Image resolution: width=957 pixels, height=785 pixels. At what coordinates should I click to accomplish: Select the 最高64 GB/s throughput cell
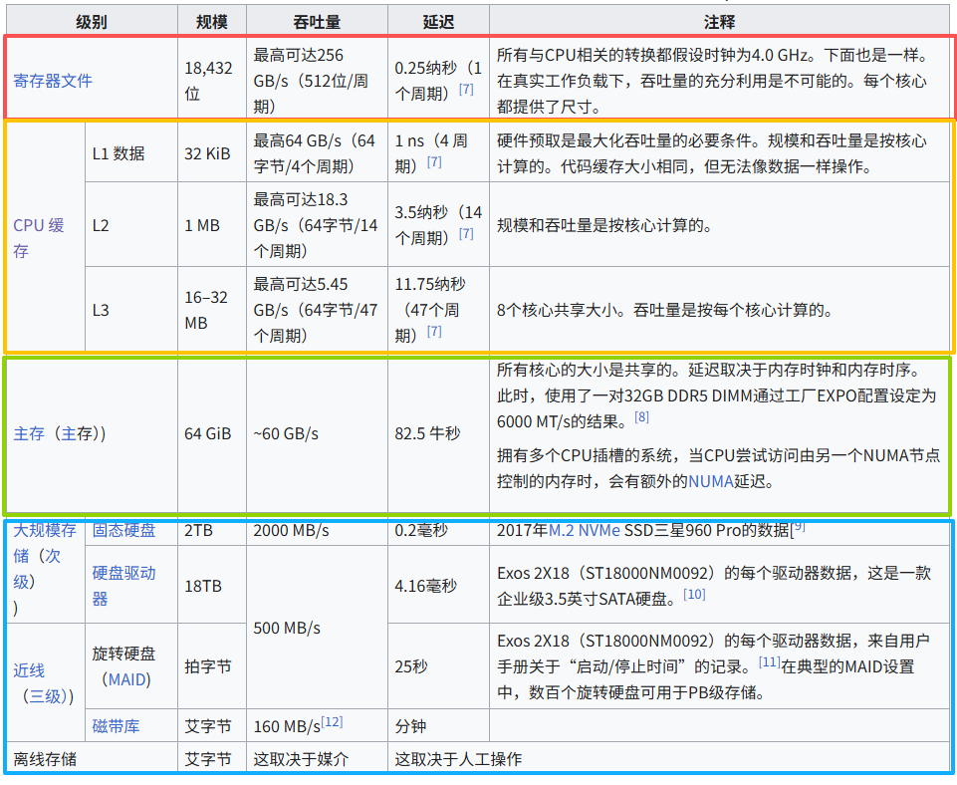click(x=317, y=153)
